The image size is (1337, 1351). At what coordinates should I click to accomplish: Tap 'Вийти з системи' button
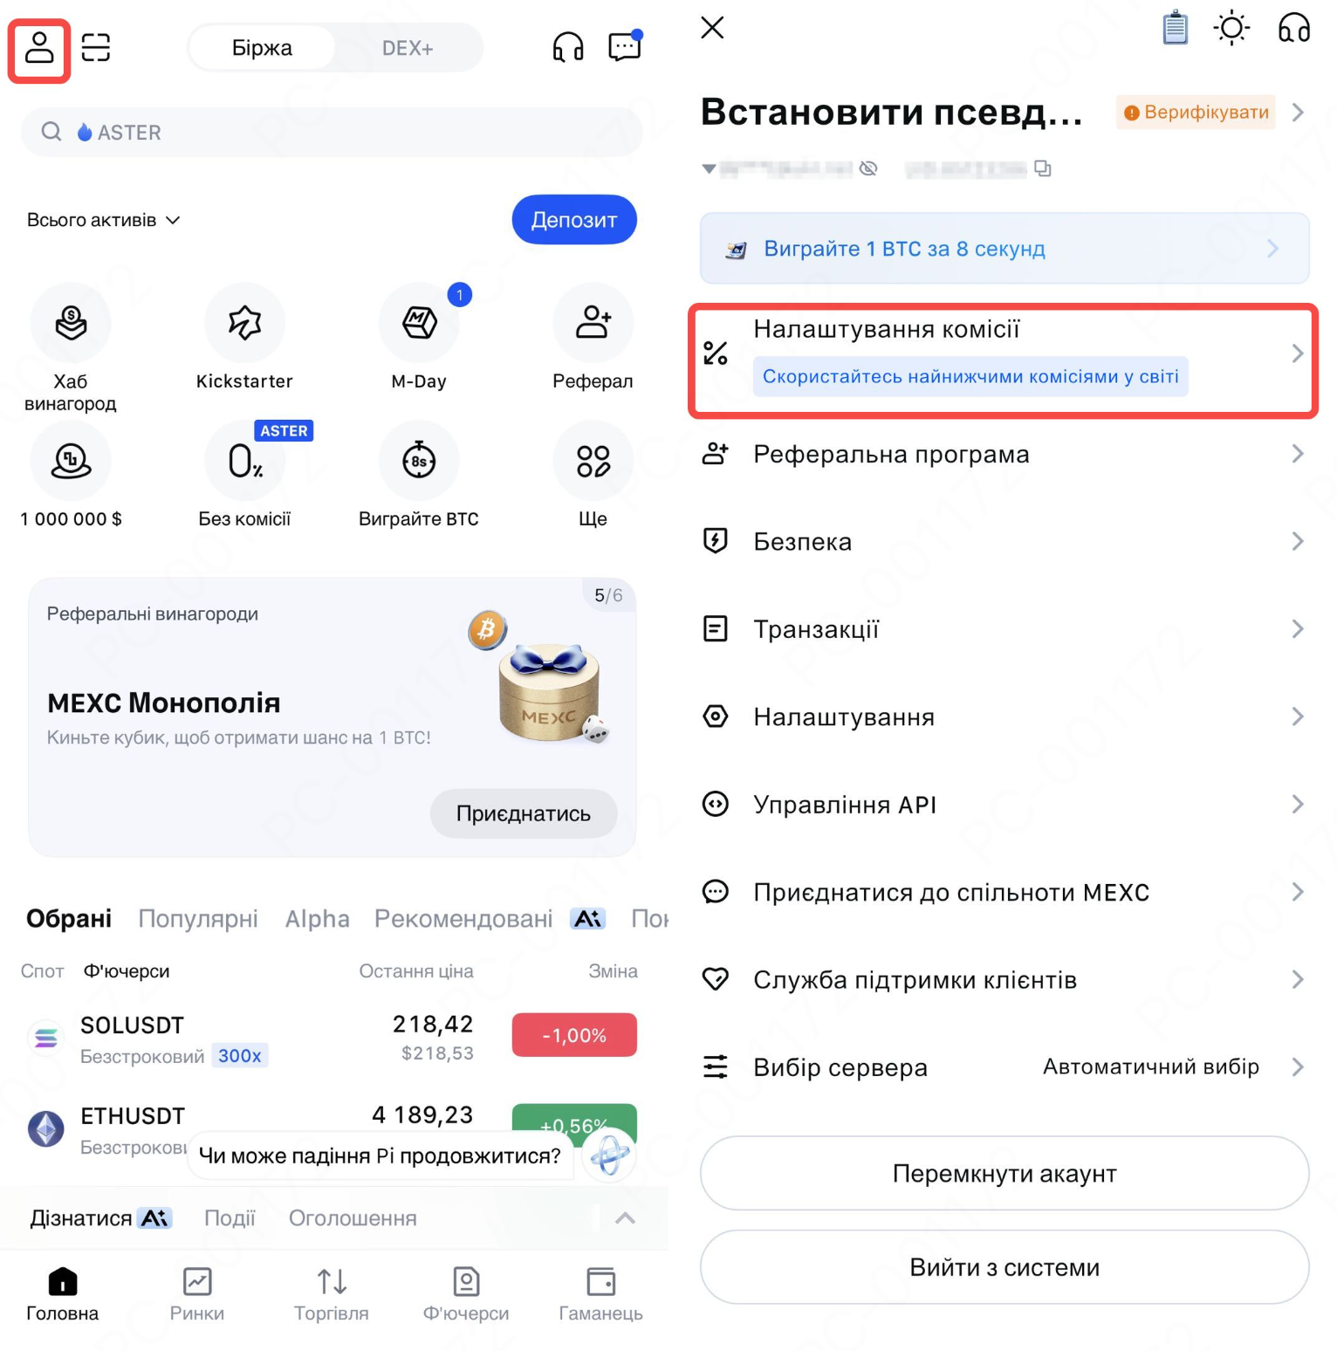(x=1004, y=1267)
